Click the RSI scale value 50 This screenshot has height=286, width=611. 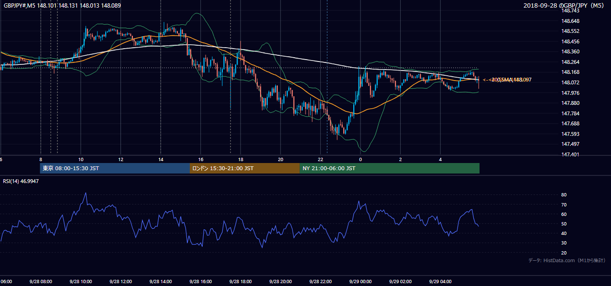[564, 224]
